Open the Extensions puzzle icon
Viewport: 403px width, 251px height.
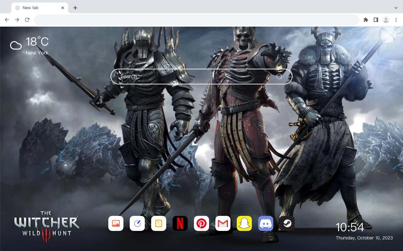click(366, 20)
